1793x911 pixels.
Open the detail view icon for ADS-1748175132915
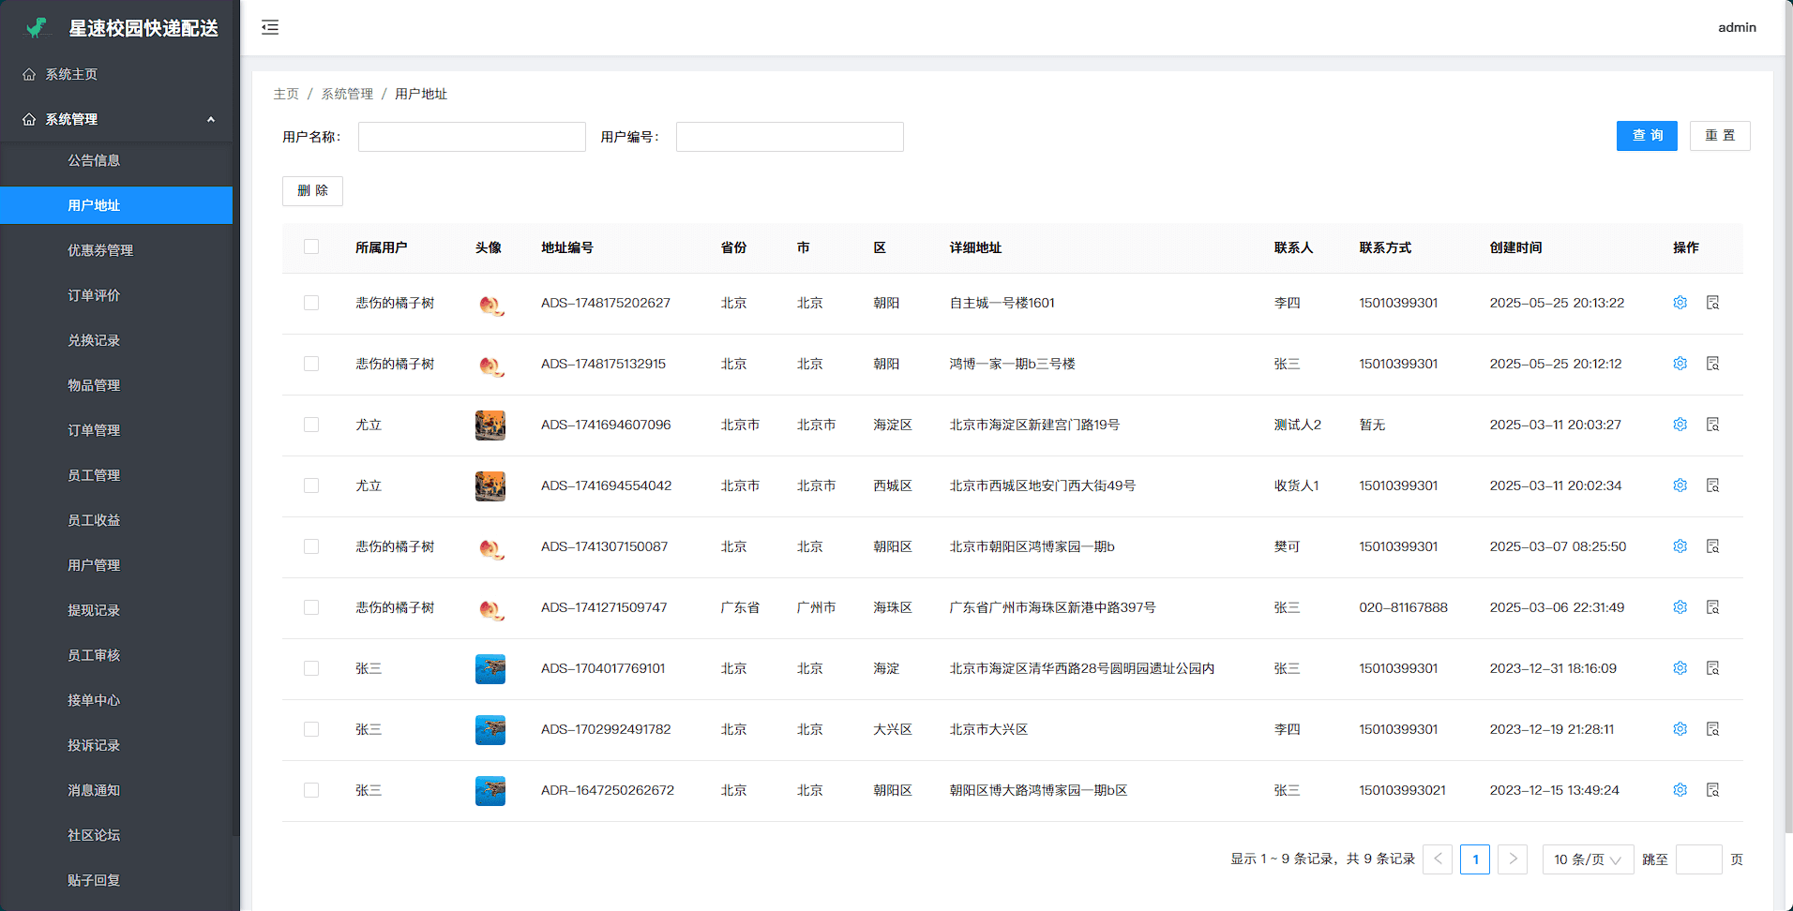1712,364
